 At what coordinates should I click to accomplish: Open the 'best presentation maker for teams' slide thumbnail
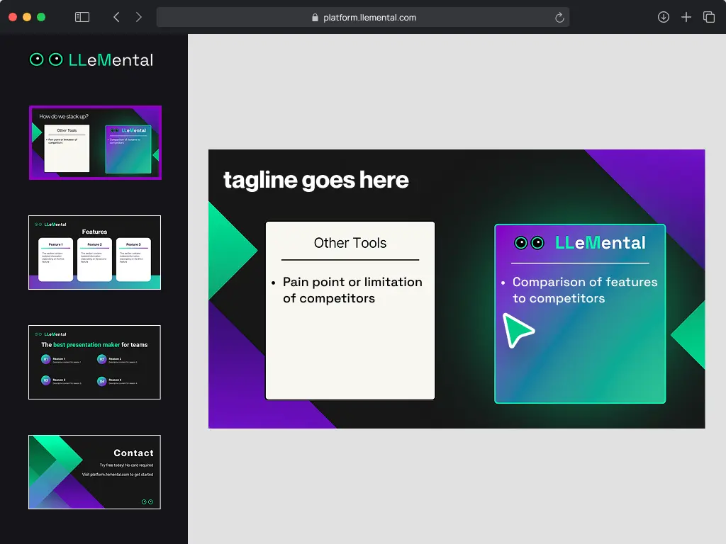(x=94, y=362)
